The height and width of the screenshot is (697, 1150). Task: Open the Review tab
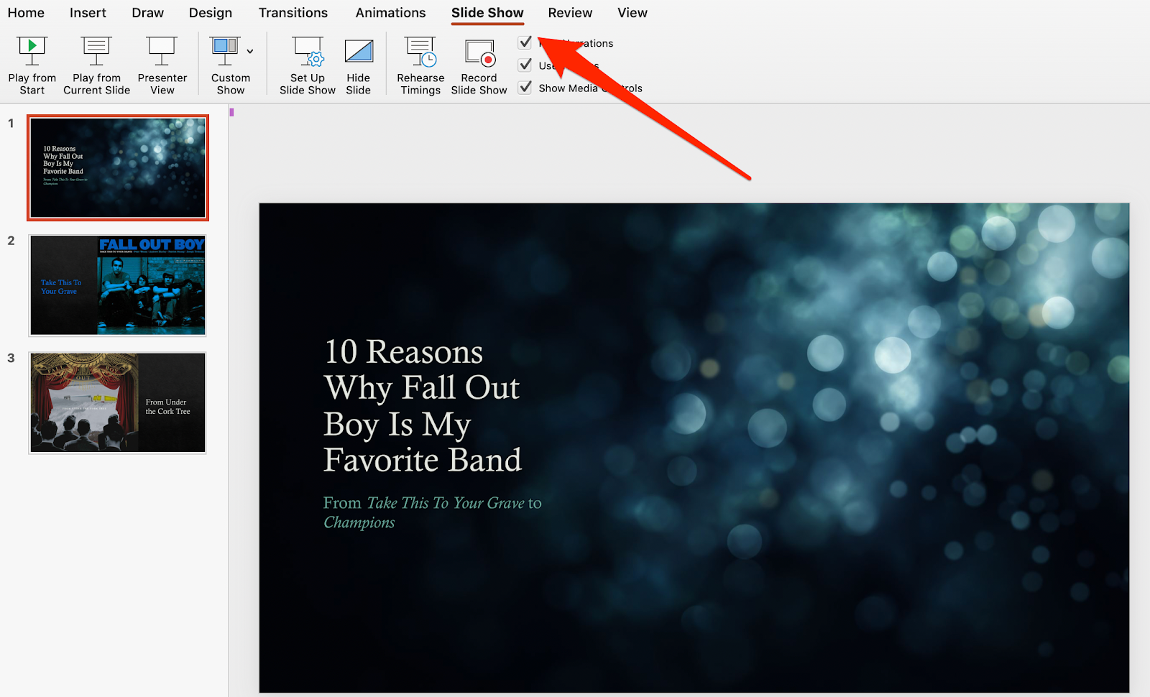(570, 13)
